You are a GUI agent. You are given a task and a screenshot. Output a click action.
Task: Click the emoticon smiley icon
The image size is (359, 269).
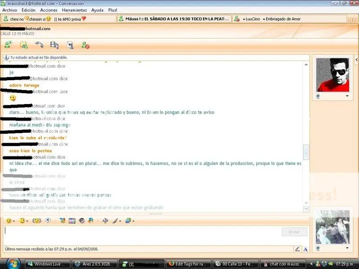(x=9, y=221)
